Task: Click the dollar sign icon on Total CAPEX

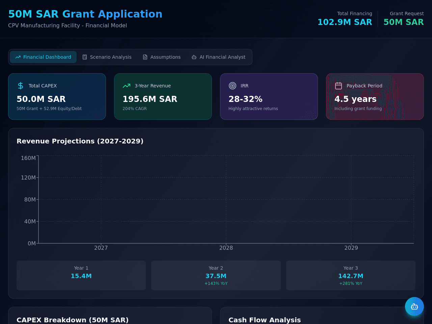Action: 21,86
